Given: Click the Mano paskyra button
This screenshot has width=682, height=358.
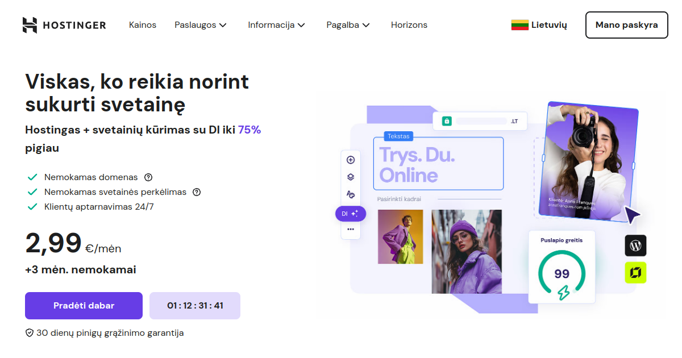Looking at the screenshot, I should pyautogui.click(x=627, y=25).
